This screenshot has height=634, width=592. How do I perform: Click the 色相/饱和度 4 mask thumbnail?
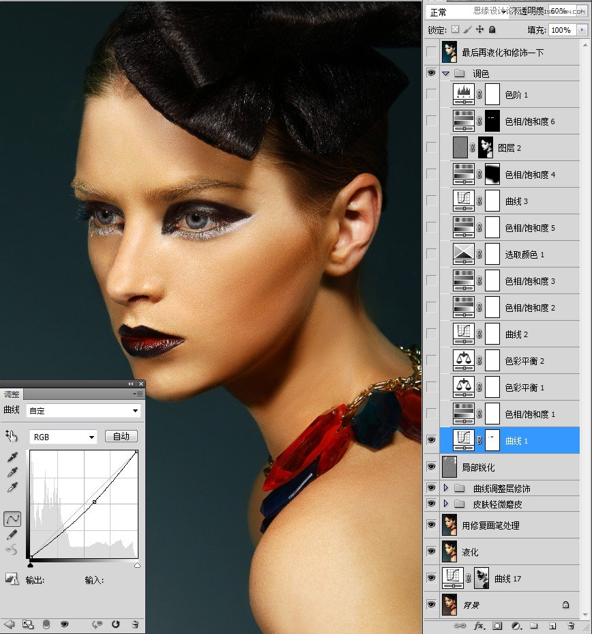click(492, 174)
